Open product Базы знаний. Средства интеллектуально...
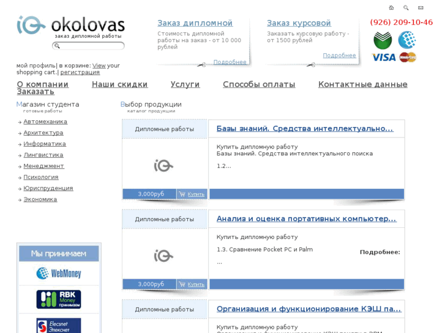This screenshot has height=333, width=445. coord(305,128)
